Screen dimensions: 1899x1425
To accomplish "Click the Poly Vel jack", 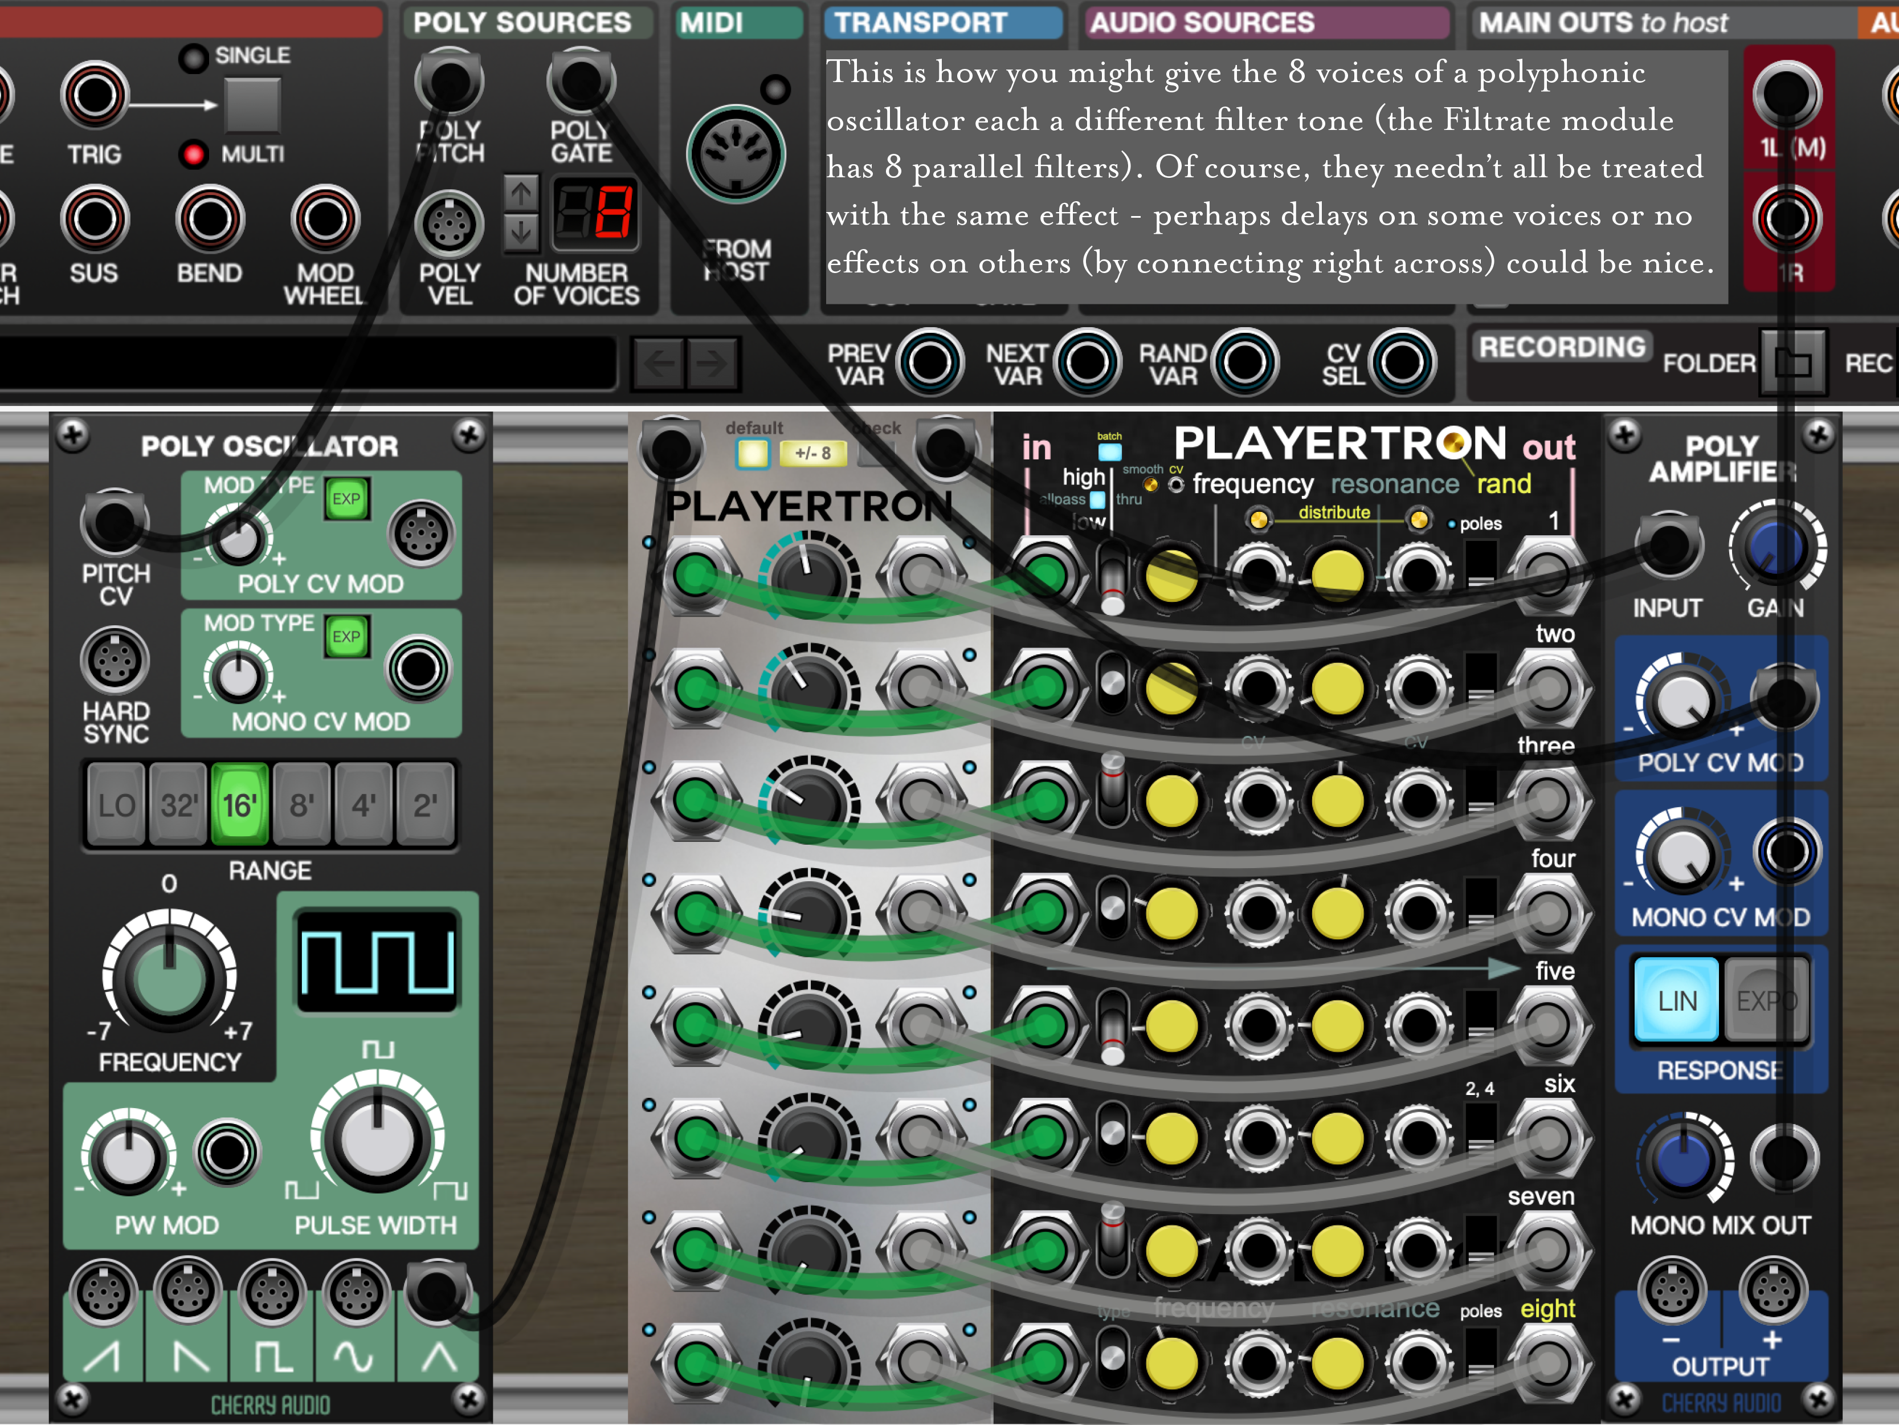I will (449, 225).
